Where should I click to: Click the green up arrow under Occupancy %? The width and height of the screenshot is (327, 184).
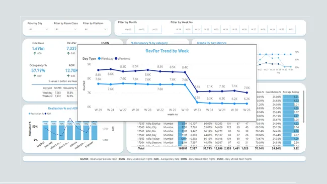(x=35, y=75)
